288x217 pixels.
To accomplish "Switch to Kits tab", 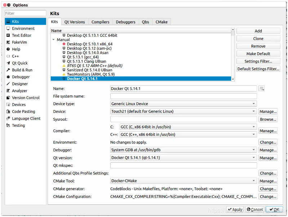I will click(54, 22).
